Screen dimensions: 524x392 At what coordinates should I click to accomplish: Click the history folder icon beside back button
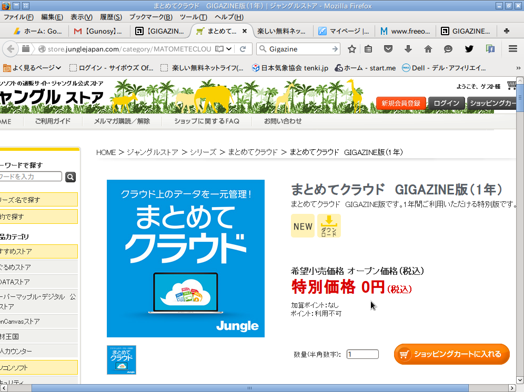point(26,49)
